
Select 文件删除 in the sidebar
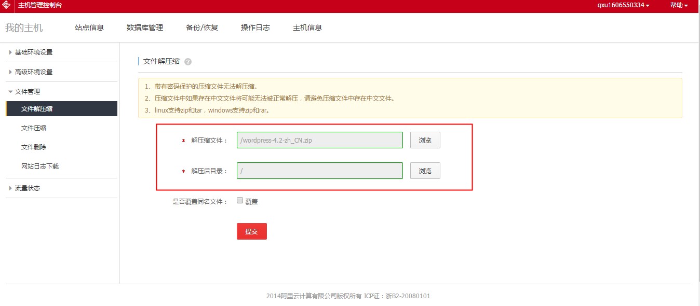34,147
